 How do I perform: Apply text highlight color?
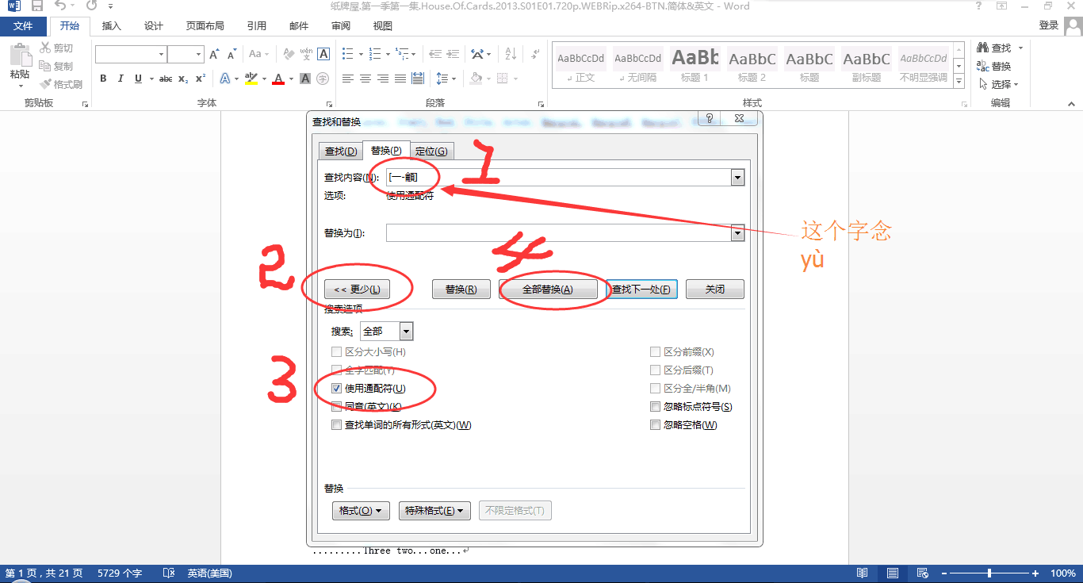coord(252,79)
